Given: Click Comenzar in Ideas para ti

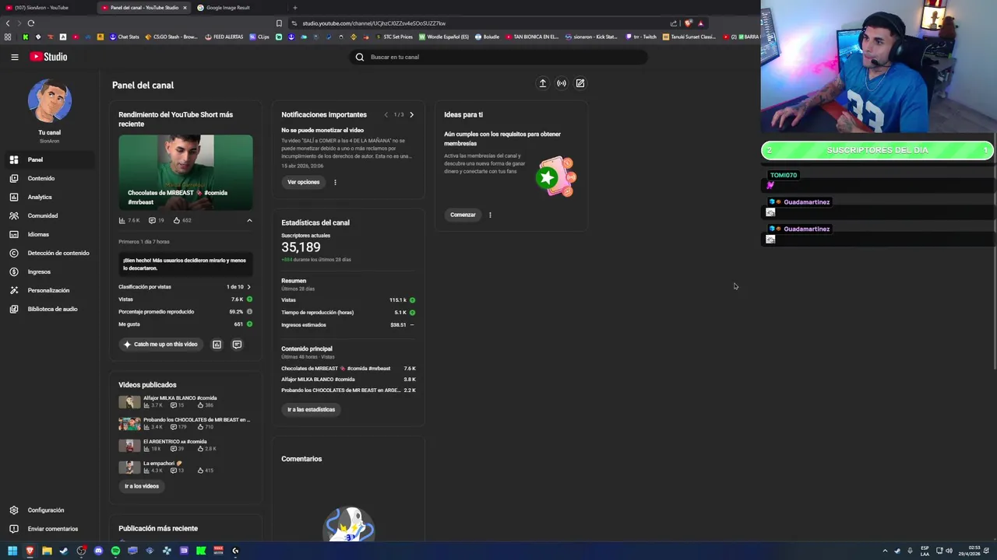Looking at the screenshot, I should 463,215.
